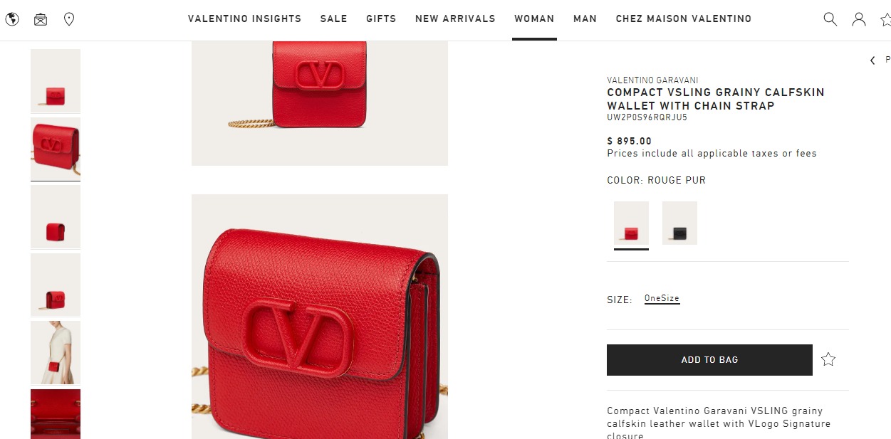
Task: Open the contact envelope icon
Action: [x=41, y=19]
